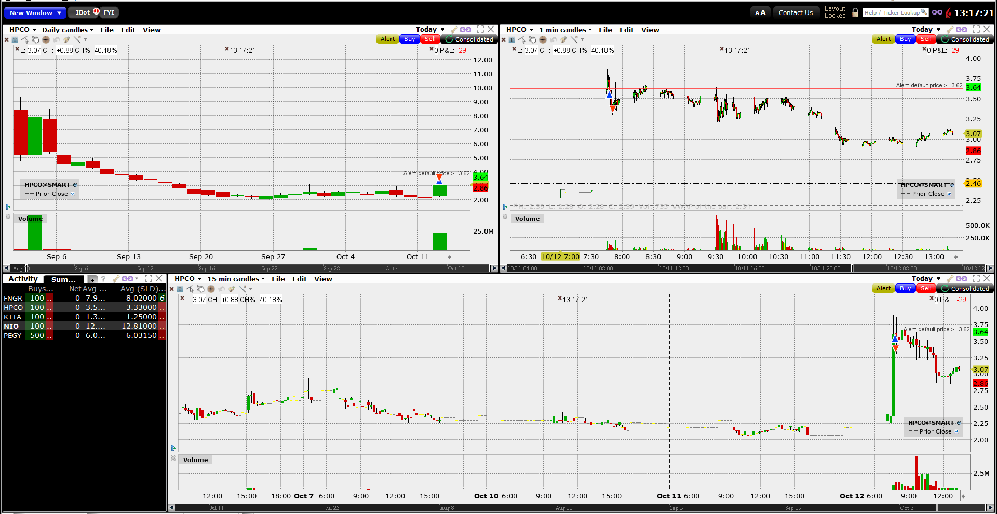Image resolution: width=997 pixels, height=514 pixels.
Task: Open HPCO ticker dropdown in daily candles chart
Action: 23,30
